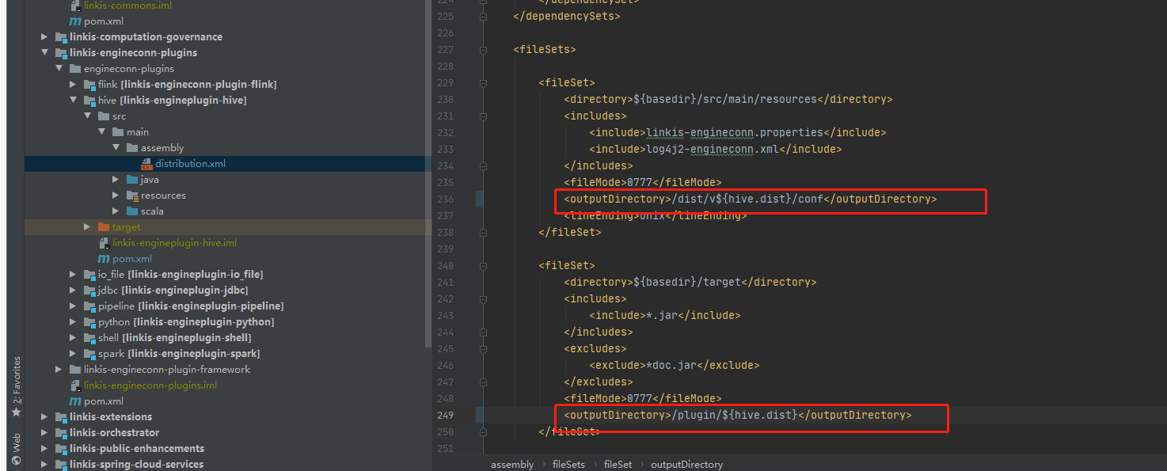Click line number 249 in the gutter

click(445, 415)
